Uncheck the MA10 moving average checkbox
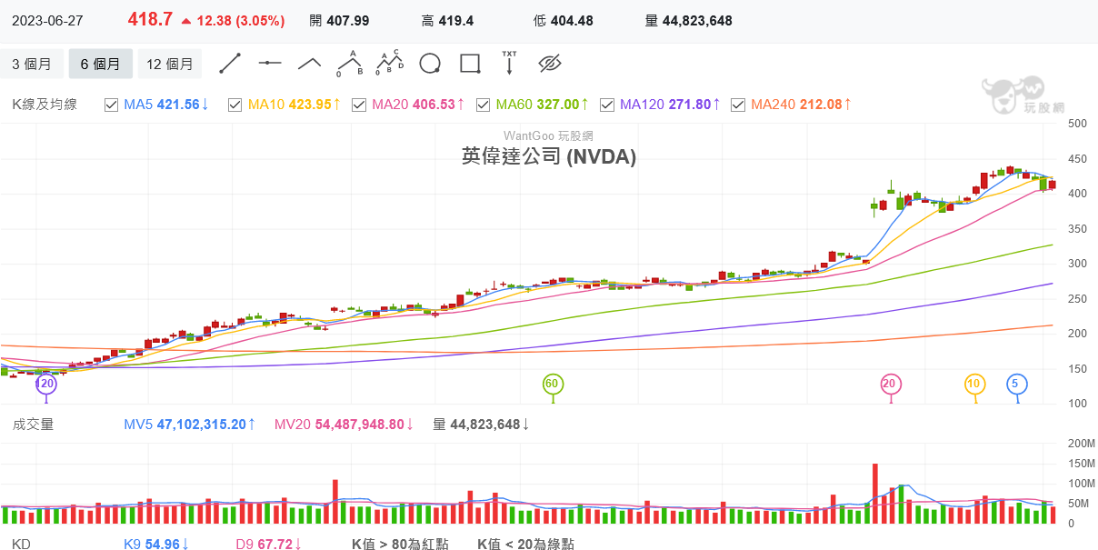Screen dimensions: 1098x550 (235, 105)
